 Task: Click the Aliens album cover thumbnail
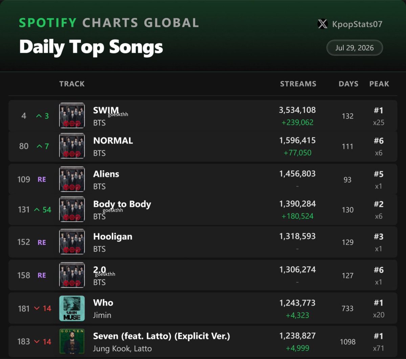[x=72, y=179]
